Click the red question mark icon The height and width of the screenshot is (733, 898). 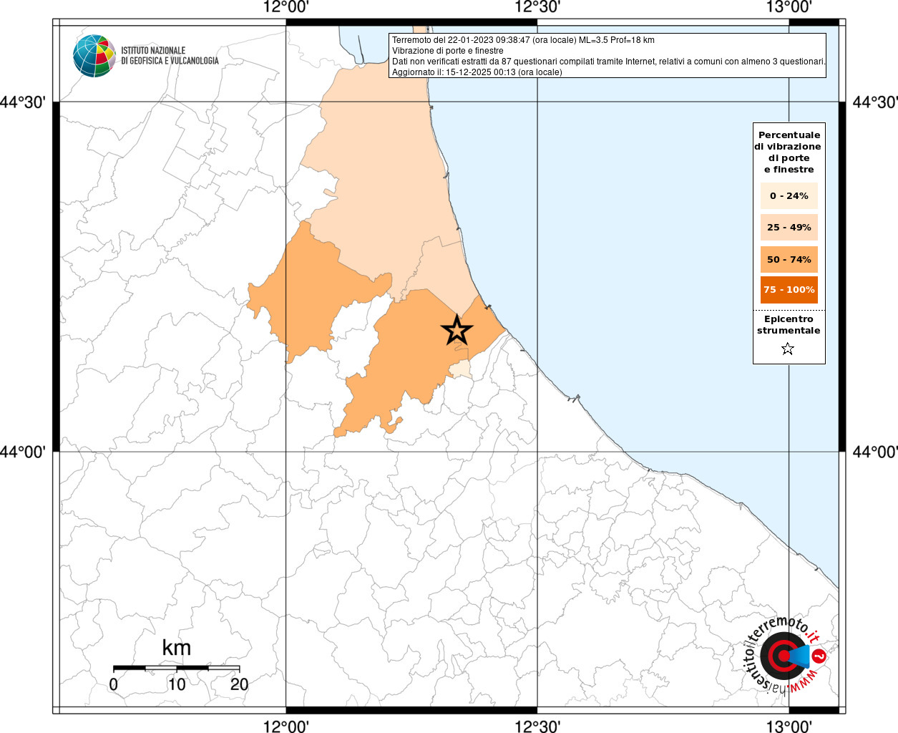[819, 656]
